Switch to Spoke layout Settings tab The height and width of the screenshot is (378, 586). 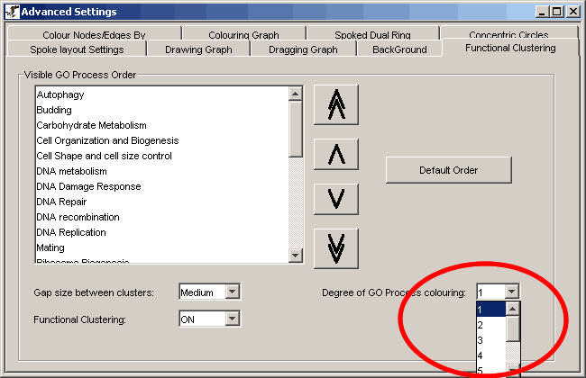(x=77, y=49)
